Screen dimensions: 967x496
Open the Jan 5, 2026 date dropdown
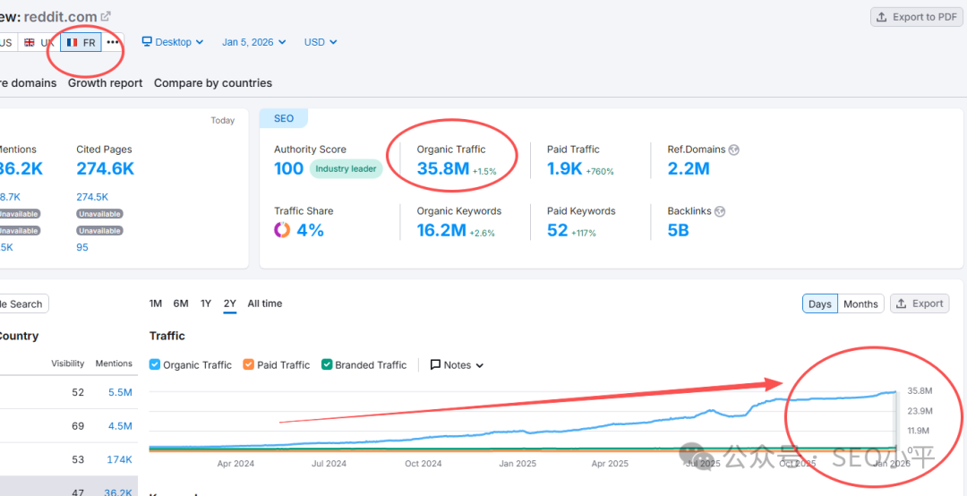253,42
